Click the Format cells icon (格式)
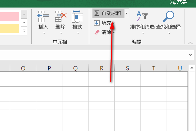Image resolution: width=196 pixels, height=131 pixels. (77, 16)
